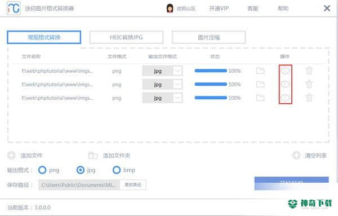
Task: Click the 清空列表 clear list label
Action: click(x=316, y=155)
